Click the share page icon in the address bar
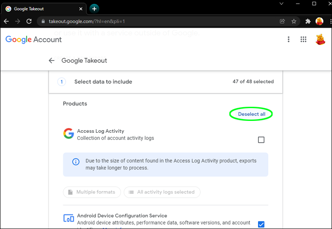The width and height of the screenshot is (332, 229). click(282, 21)
